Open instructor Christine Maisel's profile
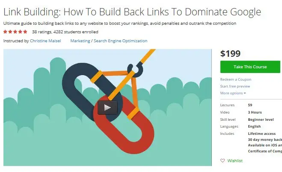 point(45,41)
